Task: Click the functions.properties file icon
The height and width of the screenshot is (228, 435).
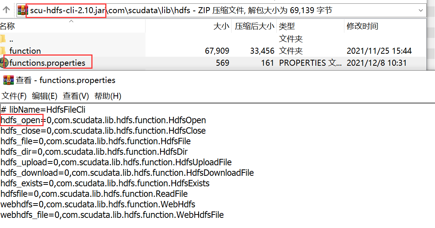Action: pos(5,63)
